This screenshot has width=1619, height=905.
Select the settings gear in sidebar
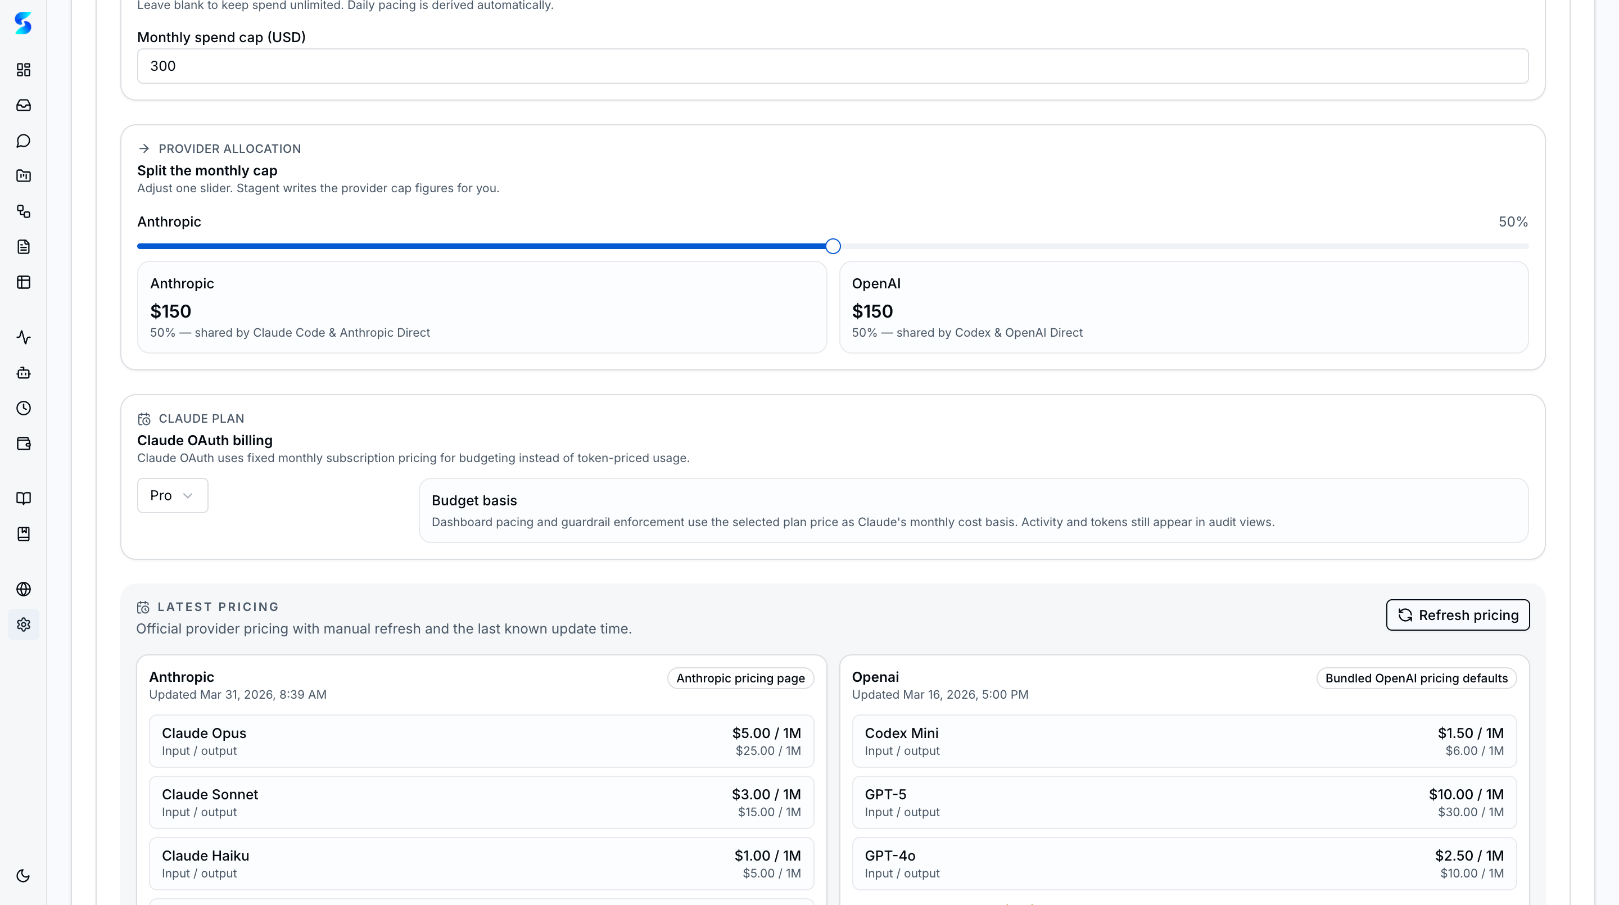(23, 624)
